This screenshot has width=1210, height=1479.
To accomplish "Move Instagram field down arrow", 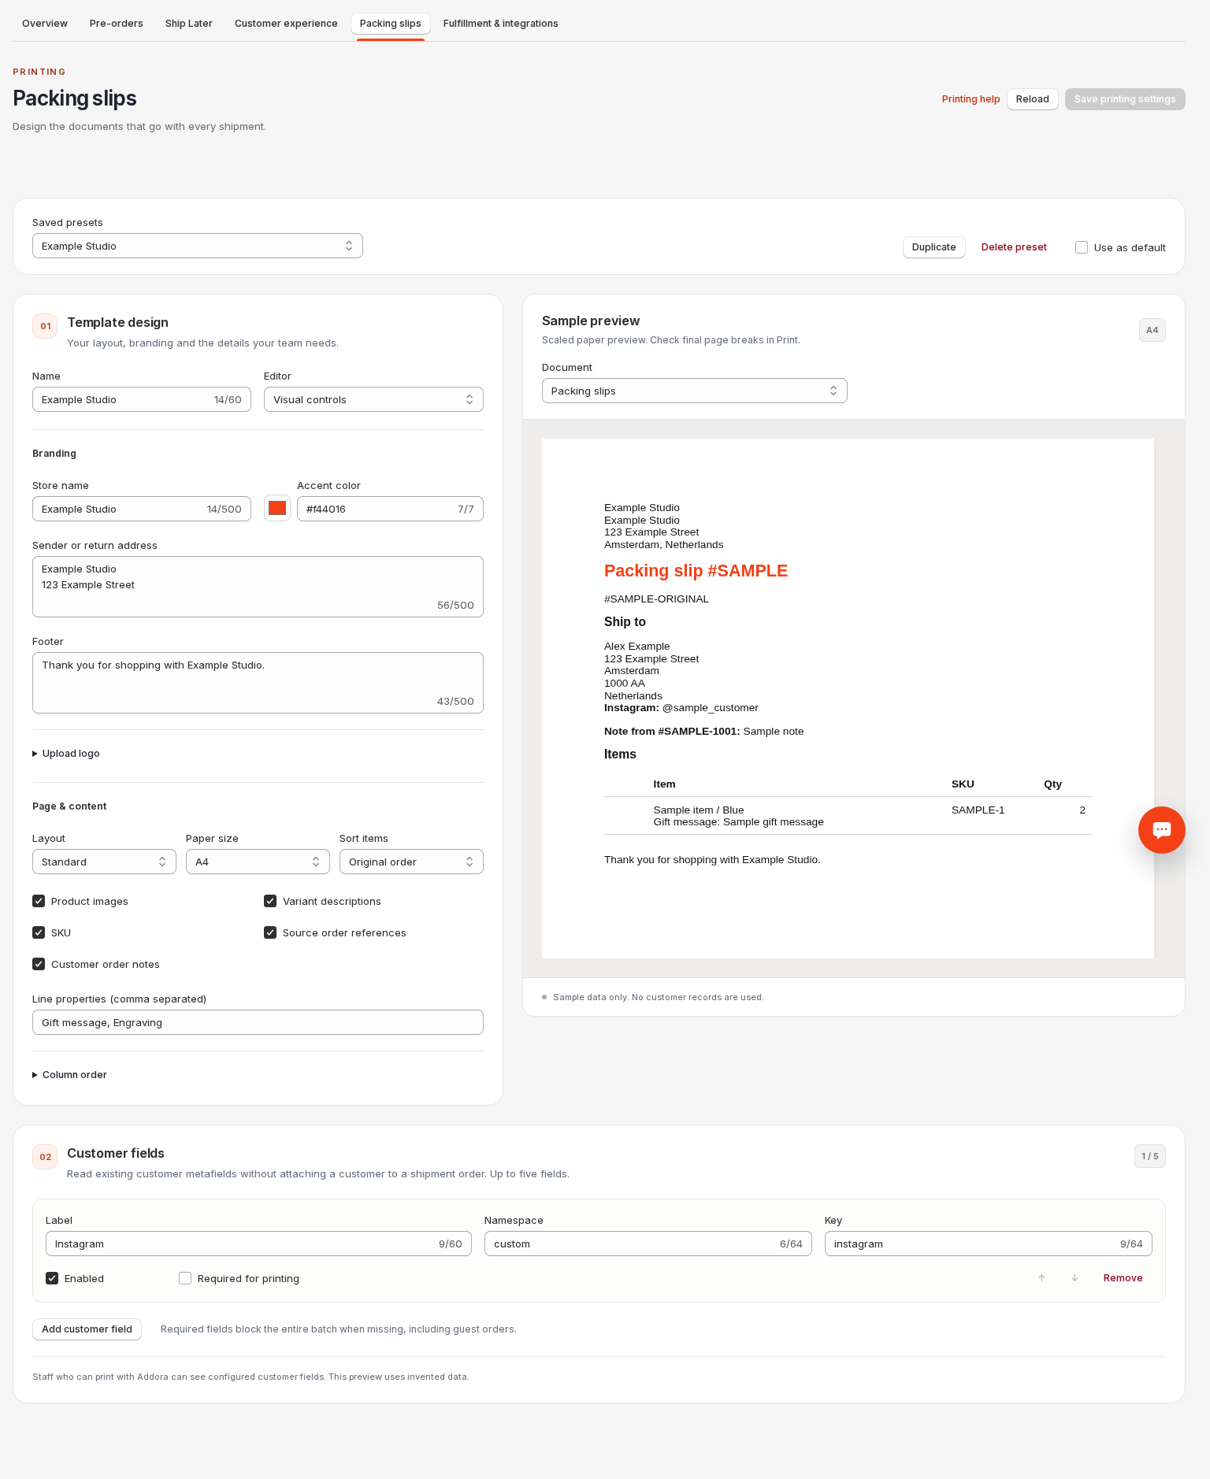I will pos(1075,1278).
